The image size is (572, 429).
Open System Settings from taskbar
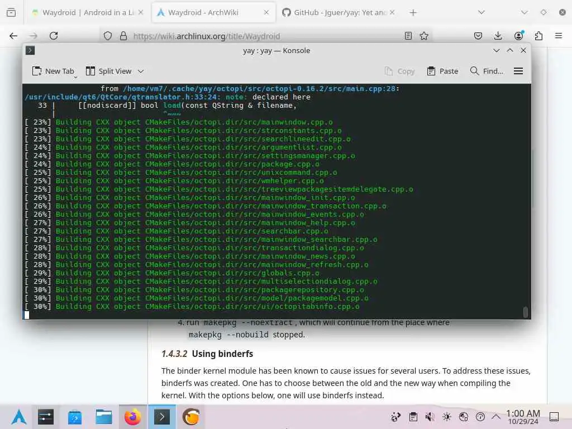click(46, 417)
